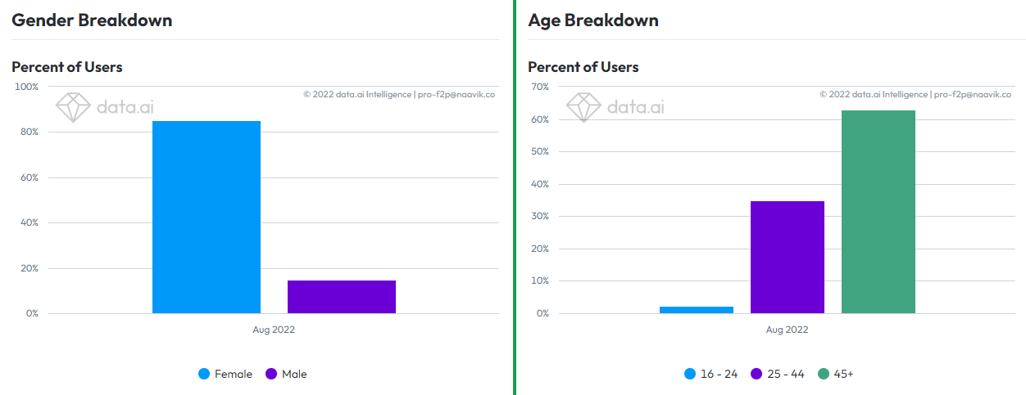Toggle the 16 - 24 age legend item
The image size is (1026, 395).
tap(710, 374)
